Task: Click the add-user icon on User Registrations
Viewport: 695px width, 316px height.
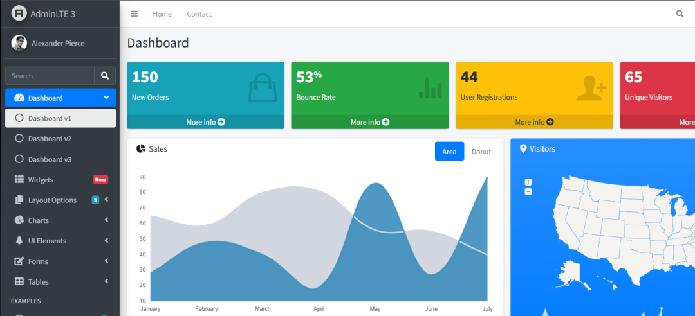Action: pos(591,88)
